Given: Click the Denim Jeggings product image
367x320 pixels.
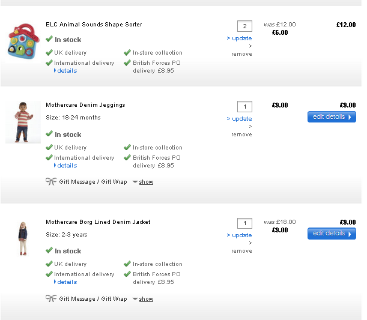Looking at the screenshot, I should [x=22, y=122].
